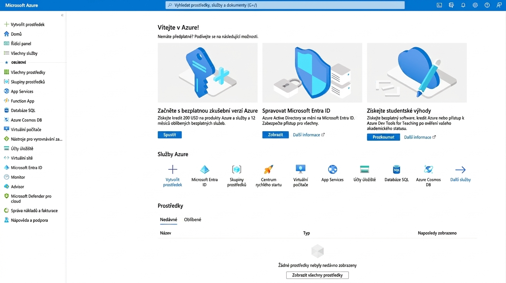This screenshot has width=506, height=283.
Task: Click the student benefits cloud illustration
Action: (x=417, y=73)
